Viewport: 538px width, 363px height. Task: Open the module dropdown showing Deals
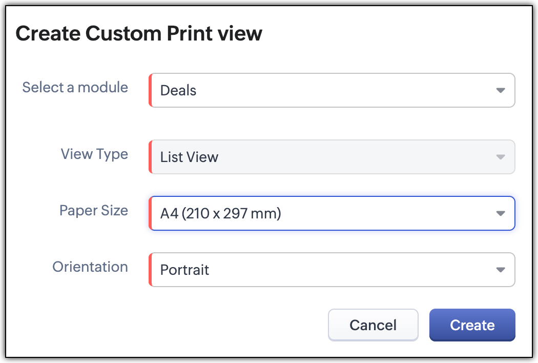[328, 91]
